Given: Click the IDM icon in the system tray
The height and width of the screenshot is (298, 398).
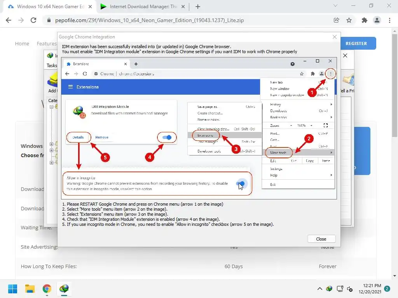Looking at the screenshot, I should [x=329, y=289].
